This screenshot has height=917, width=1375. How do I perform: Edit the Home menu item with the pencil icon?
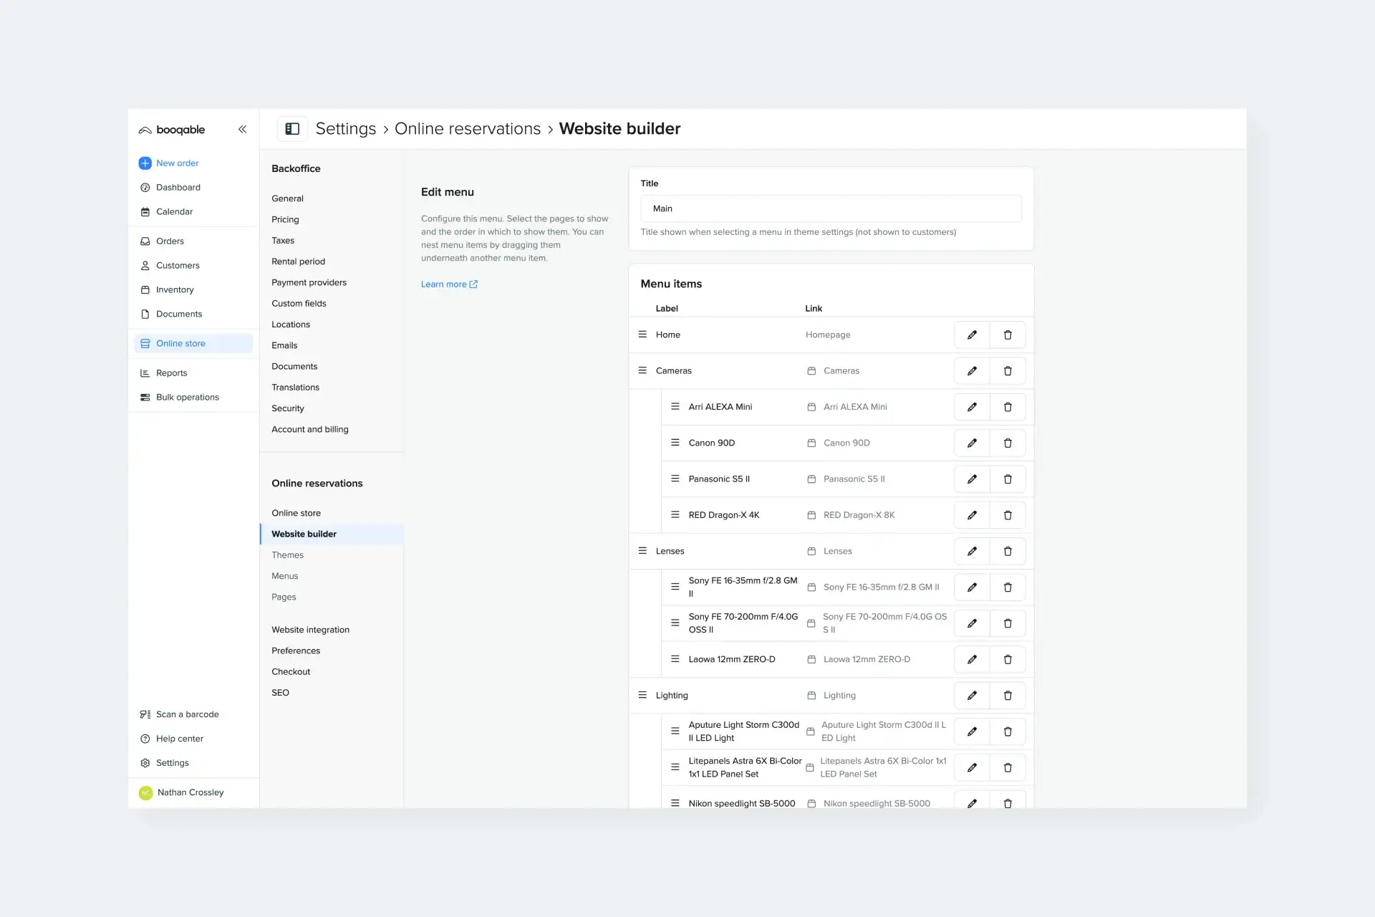972,335
